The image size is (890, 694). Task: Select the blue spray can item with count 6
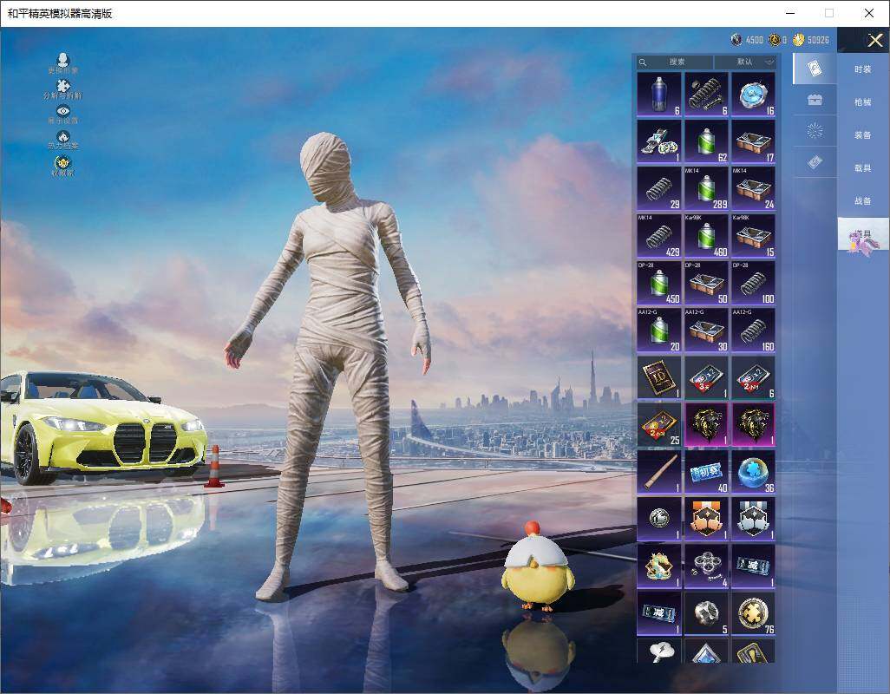[x=659, y=95]
